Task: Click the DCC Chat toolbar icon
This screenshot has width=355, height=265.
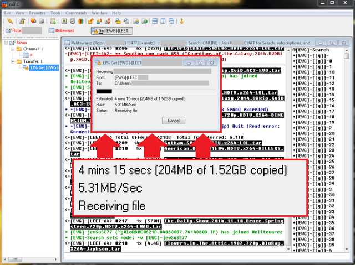Action: tap(99, 21)
